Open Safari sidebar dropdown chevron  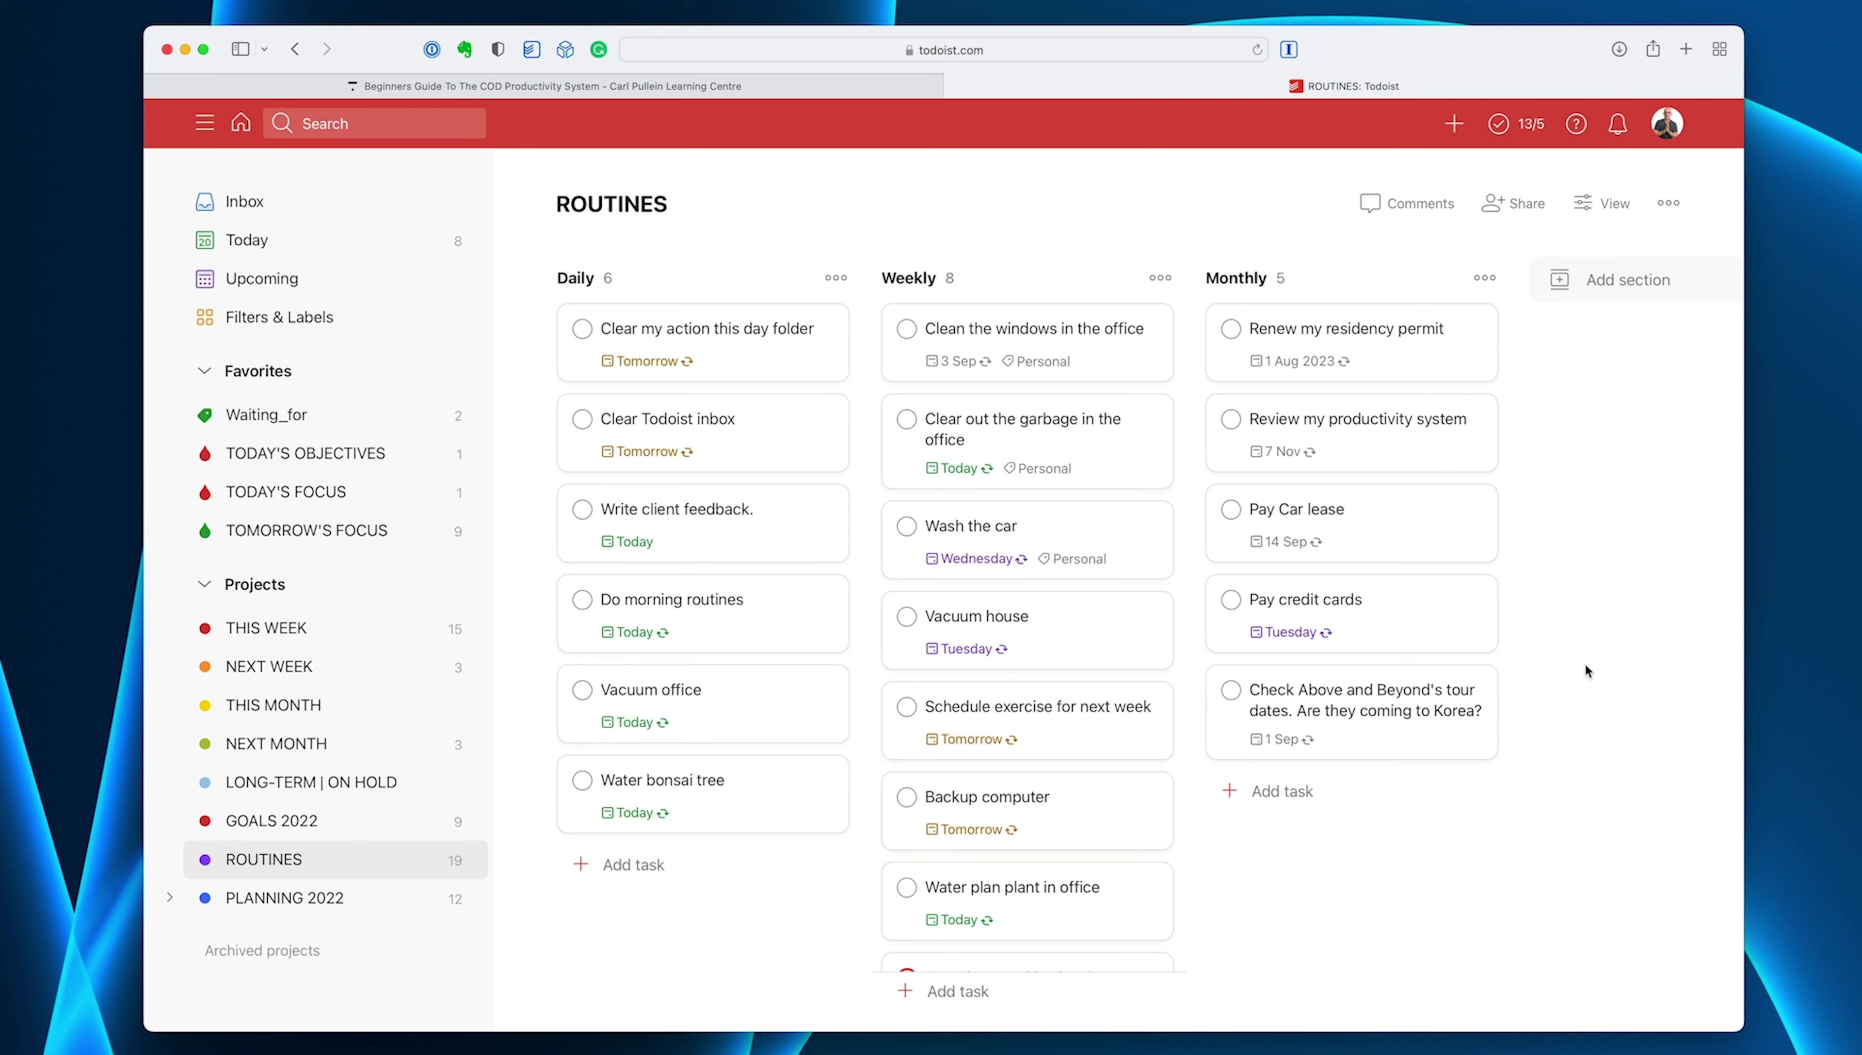coord(264,49)
